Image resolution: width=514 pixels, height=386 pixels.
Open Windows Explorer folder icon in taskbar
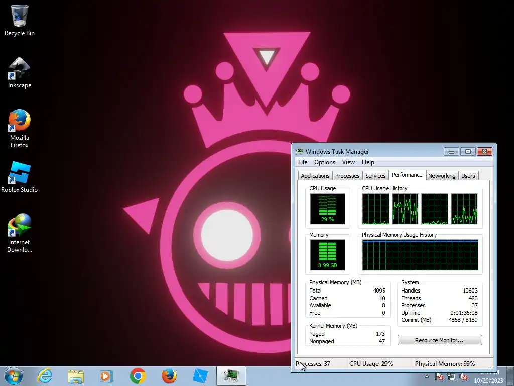[x=76, y=376]
